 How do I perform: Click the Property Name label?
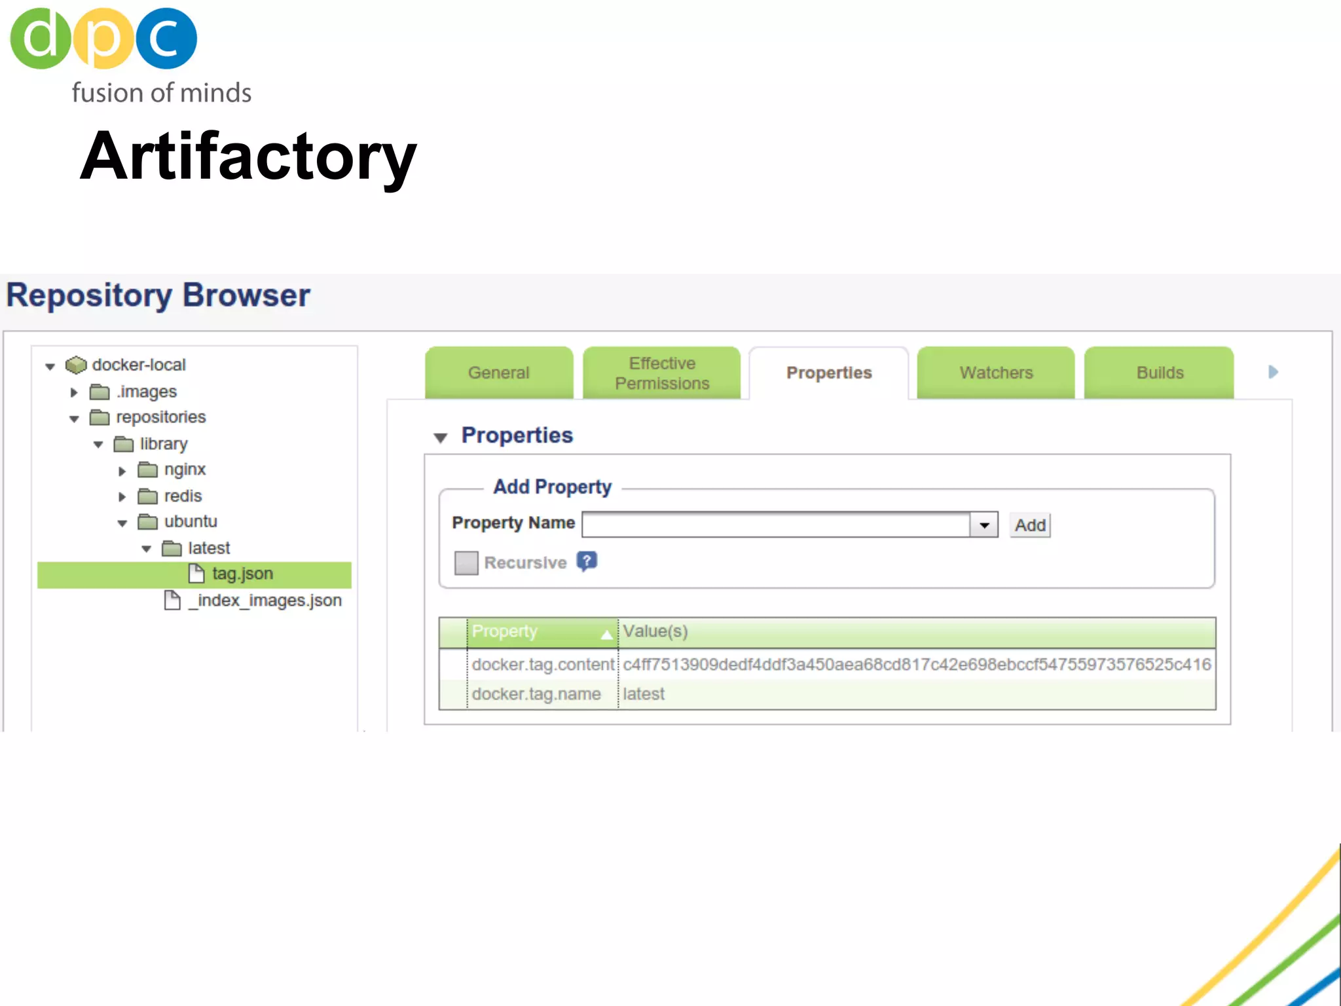[513, 523]
